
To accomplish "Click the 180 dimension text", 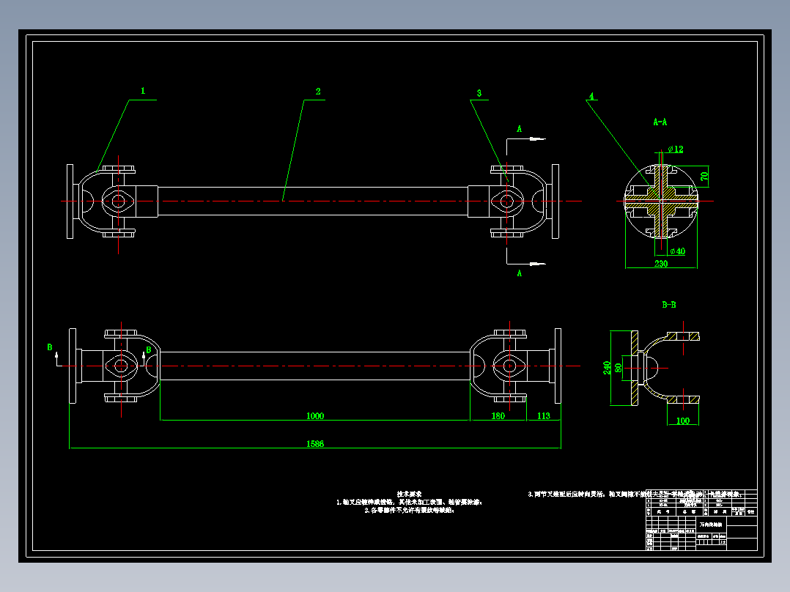I will tap(498, 415).
